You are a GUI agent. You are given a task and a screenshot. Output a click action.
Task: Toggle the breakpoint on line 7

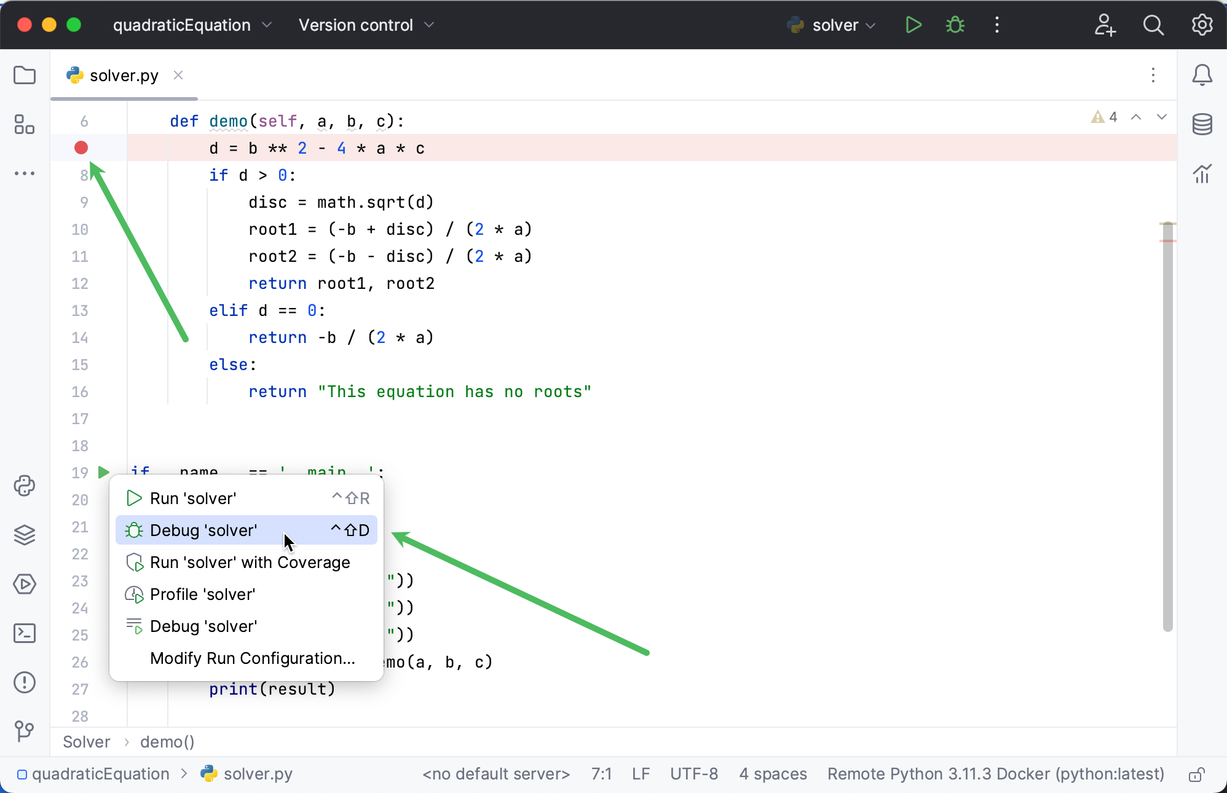(81, 148)
